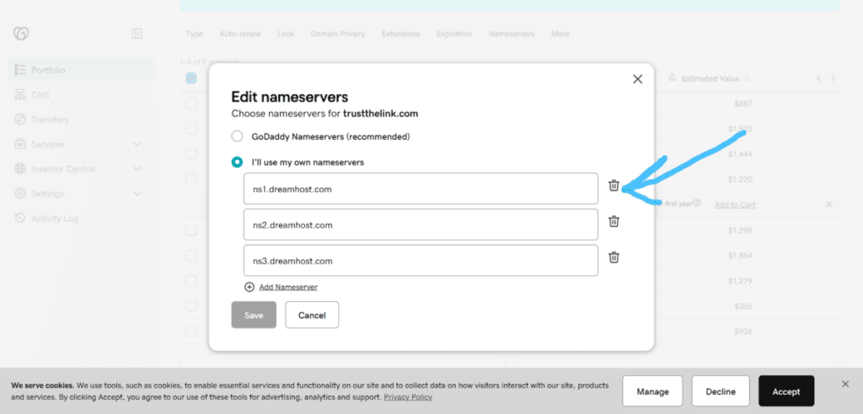This screenshot has height=414, width=863.
Task: Check the domain row valued $936
Action: click(191, 331)
